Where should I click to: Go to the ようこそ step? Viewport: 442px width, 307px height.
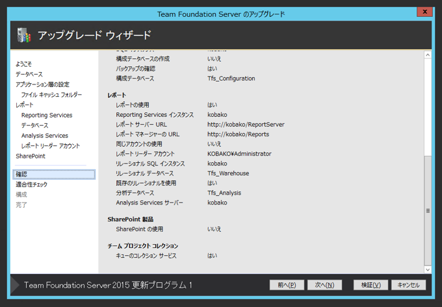(23, 64)
